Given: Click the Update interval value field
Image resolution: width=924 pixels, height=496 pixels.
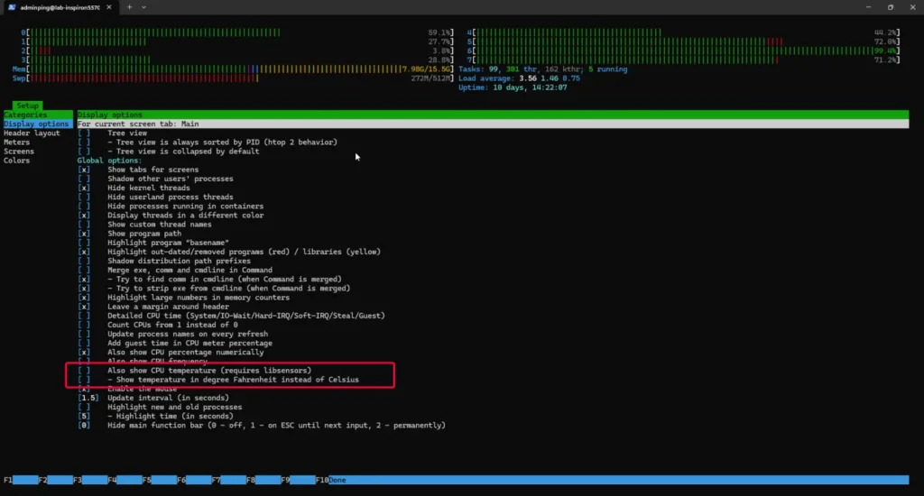Looking at the screenshot, I should [88, 398].
